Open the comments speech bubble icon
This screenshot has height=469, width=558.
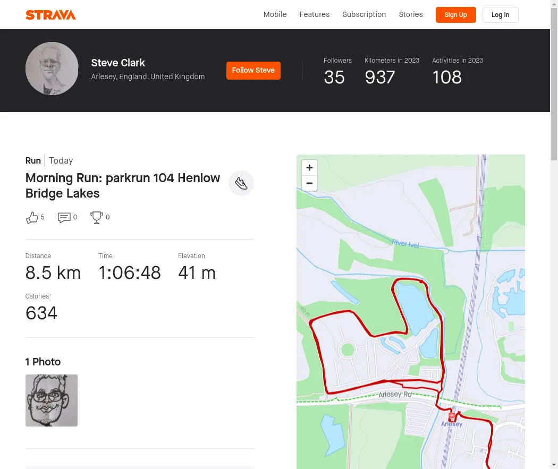(x=64, y=217)
